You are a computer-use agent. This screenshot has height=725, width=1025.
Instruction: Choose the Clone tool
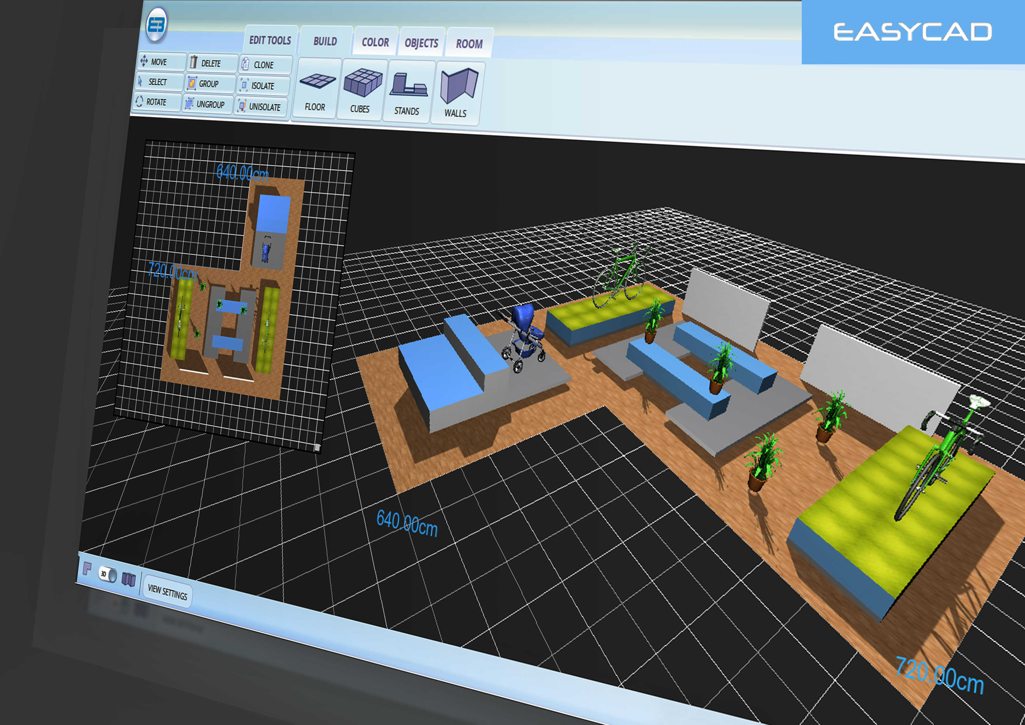(266, 65)
